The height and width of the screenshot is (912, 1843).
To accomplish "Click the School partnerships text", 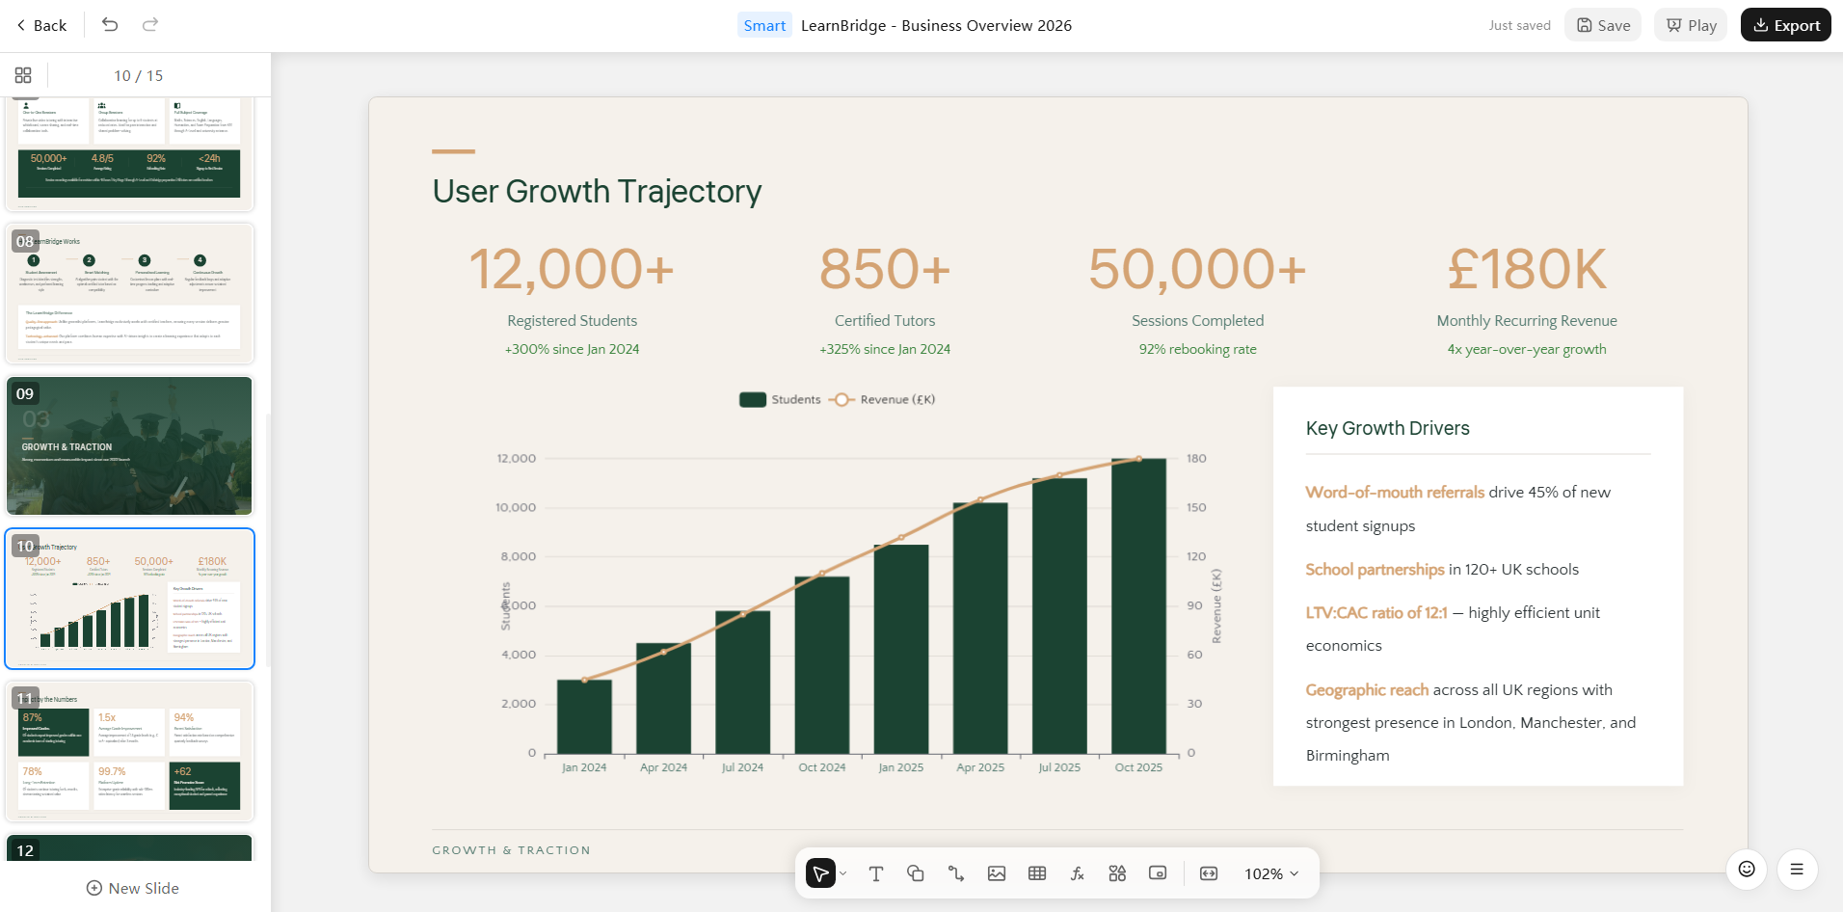I will [x=1375, y=569].
